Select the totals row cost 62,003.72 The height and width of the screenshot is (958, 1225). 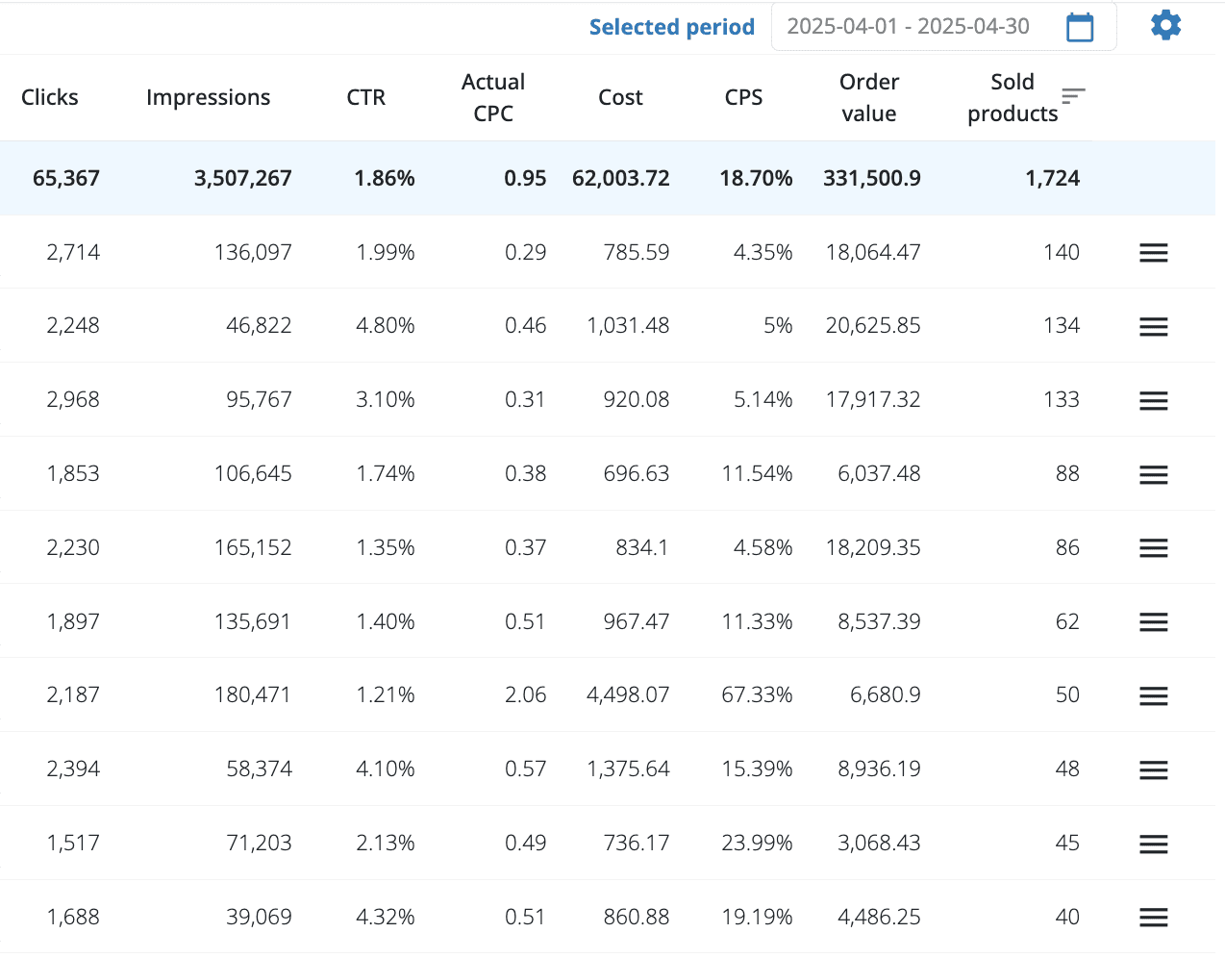pyautogui.click(x=620, y=178)
